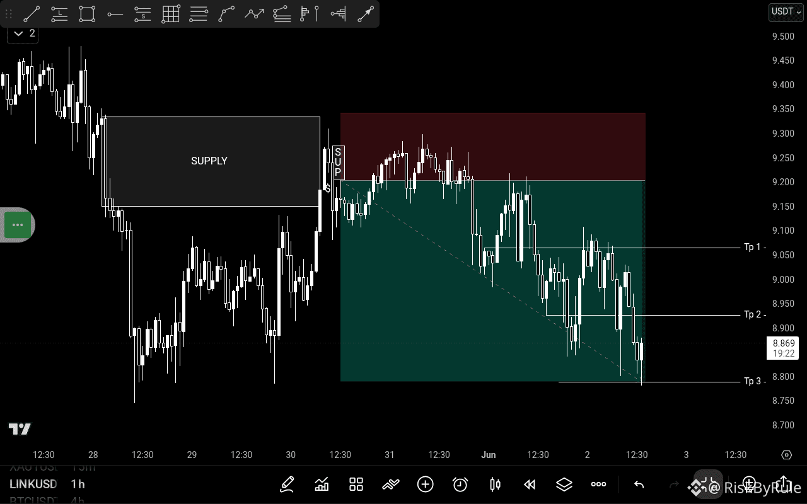Start bar replay with the rewind icon
The height and width of the screenshot is (504, 807).
pyautogui.click(x=530, y=484)
